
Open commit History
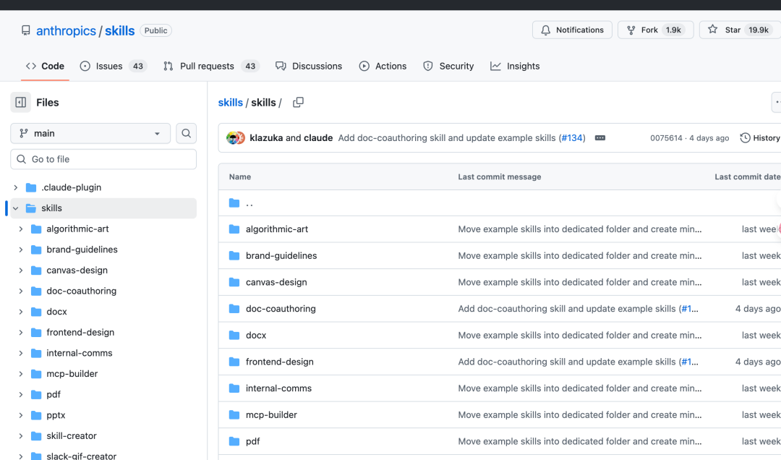coord(760,138)
